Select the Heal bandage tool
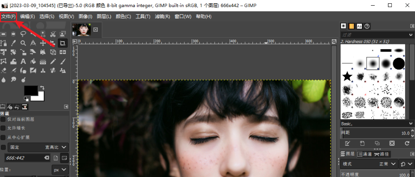The image size is (415, 177). pos(53,70)
